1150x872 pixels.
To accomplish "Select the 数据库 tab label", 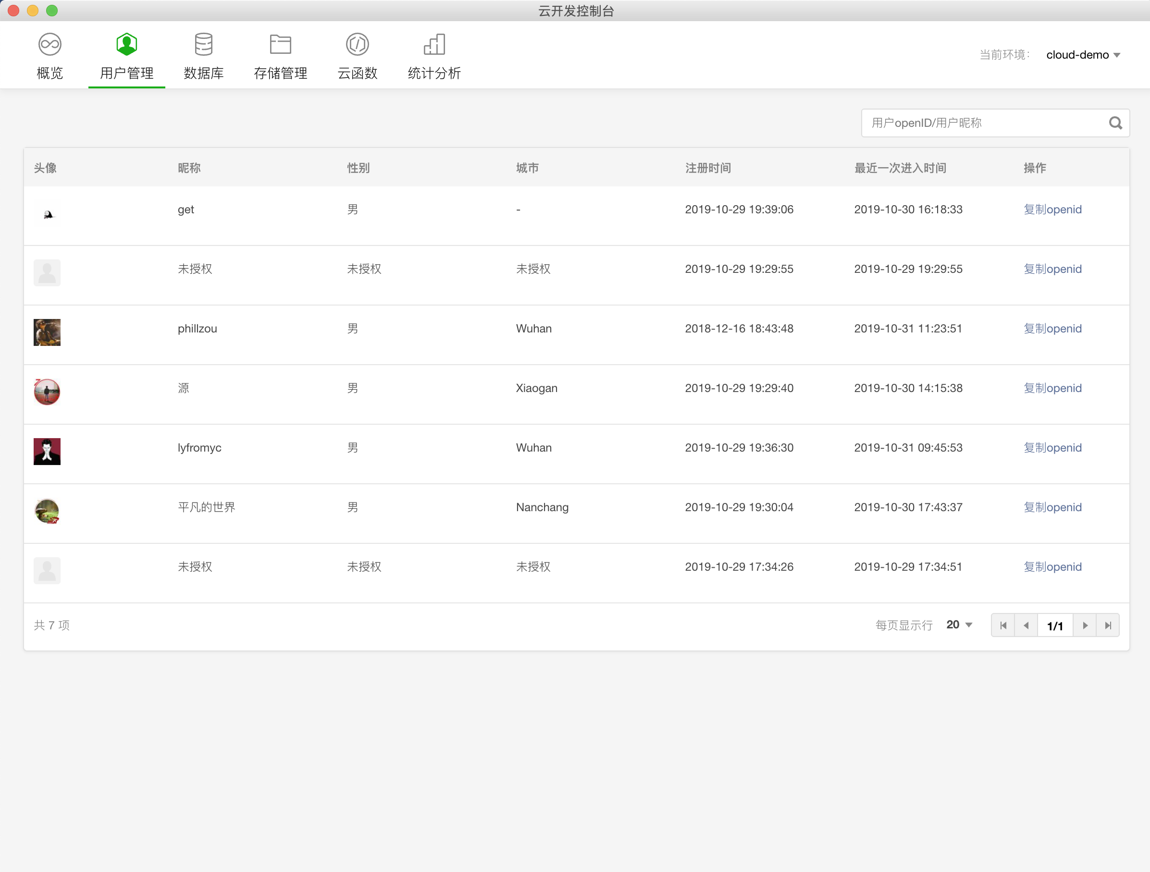I will pos(203,74).
